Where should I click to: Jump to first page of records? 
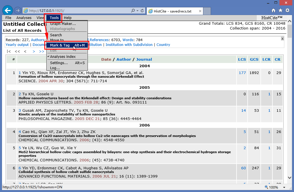pyautogui.click(x=9, y=51)
